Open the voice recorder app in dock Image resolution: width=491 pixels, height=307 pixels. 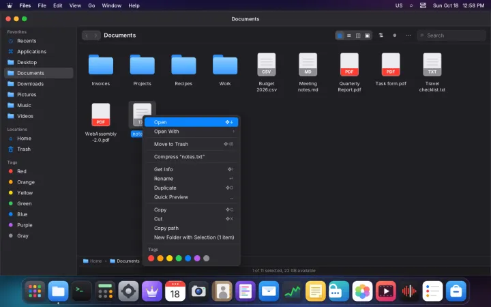click(x=409, y=291)
